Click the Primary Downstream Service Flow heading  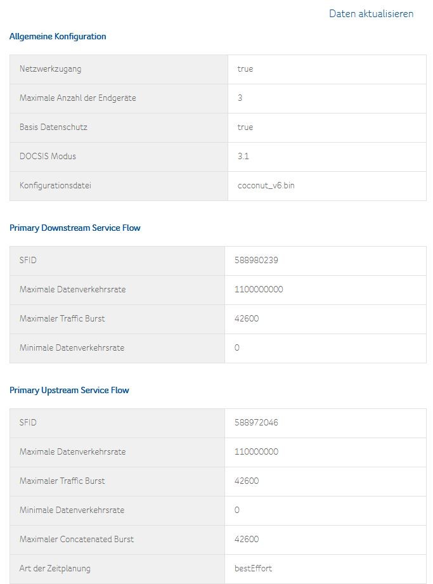pyautogui.click(x=75, y=228)
